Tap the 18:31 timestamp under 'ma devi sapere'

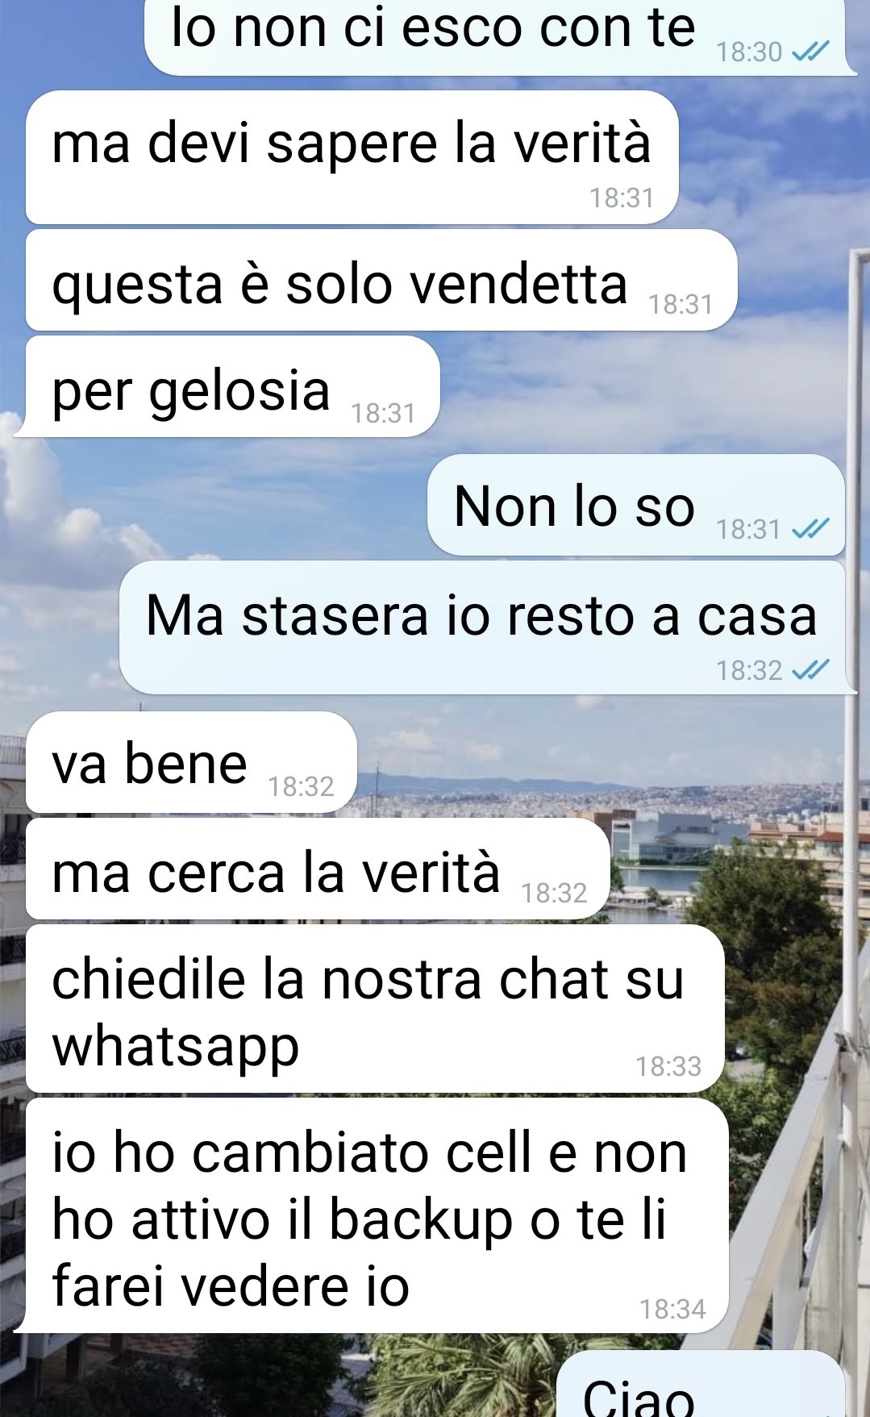tap(621, 198)
